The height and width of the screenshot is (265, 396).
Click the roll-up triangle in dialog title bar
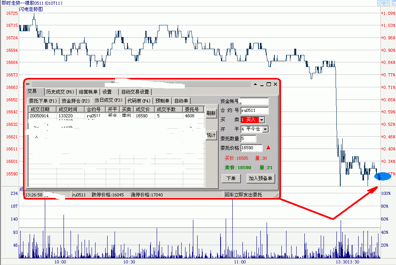(x=255, y=84)
